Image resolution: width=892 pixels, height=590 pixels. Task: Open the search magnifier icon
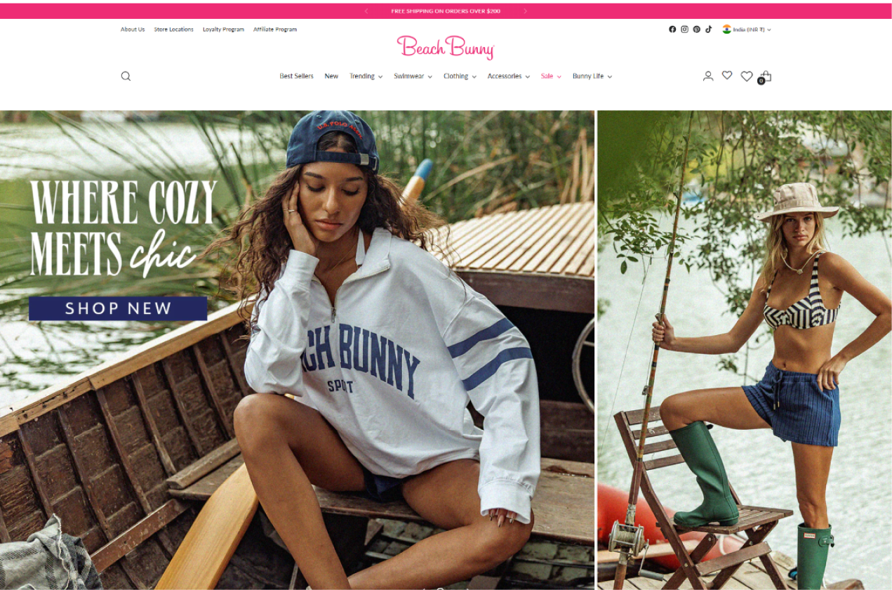tap(126, 76)
